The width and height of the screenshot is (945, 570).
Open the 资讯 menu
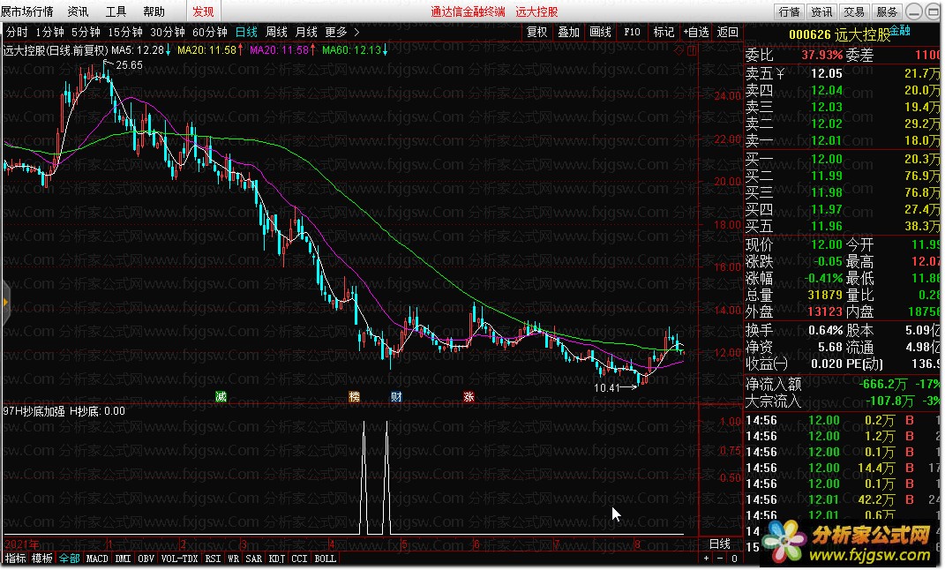(x=78, y=11)
